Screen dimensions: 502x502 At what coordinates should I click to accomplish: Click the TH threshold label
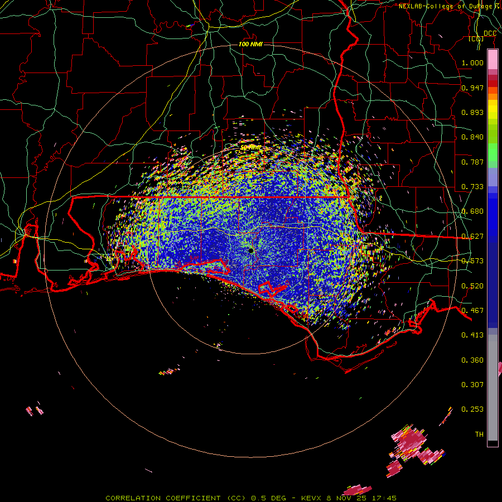tap(479, 435)
